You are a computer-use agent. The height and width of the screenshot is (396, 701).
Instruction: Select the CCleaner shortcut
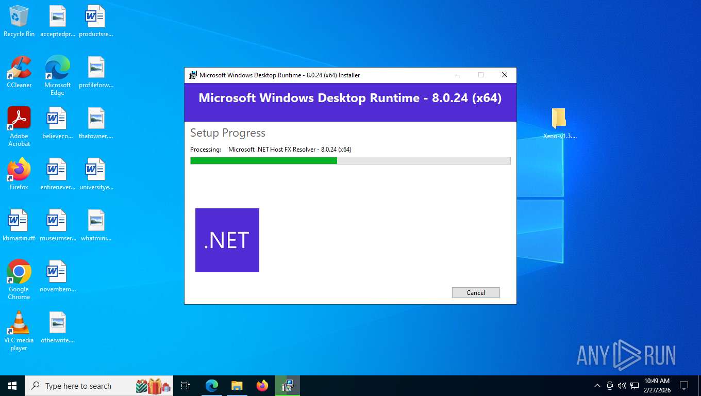point(19,72)
